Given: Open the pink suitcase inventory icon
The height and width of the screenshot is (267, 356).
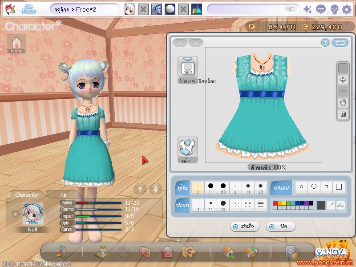Looking at the screenshot, I should pyautogui.click(x=145, y=252).
